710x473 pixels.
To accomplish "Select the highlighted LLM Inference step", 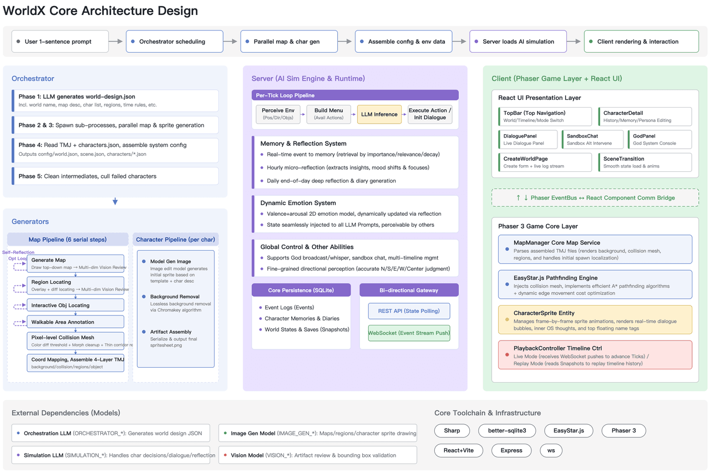I will point(379,114).
